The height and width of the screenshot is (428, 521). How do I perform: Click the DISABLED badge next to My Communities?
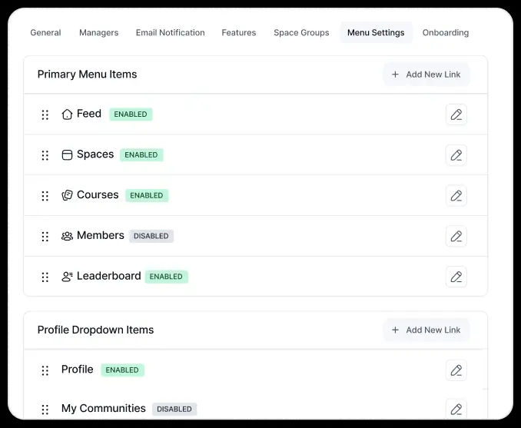pos(174,409)
